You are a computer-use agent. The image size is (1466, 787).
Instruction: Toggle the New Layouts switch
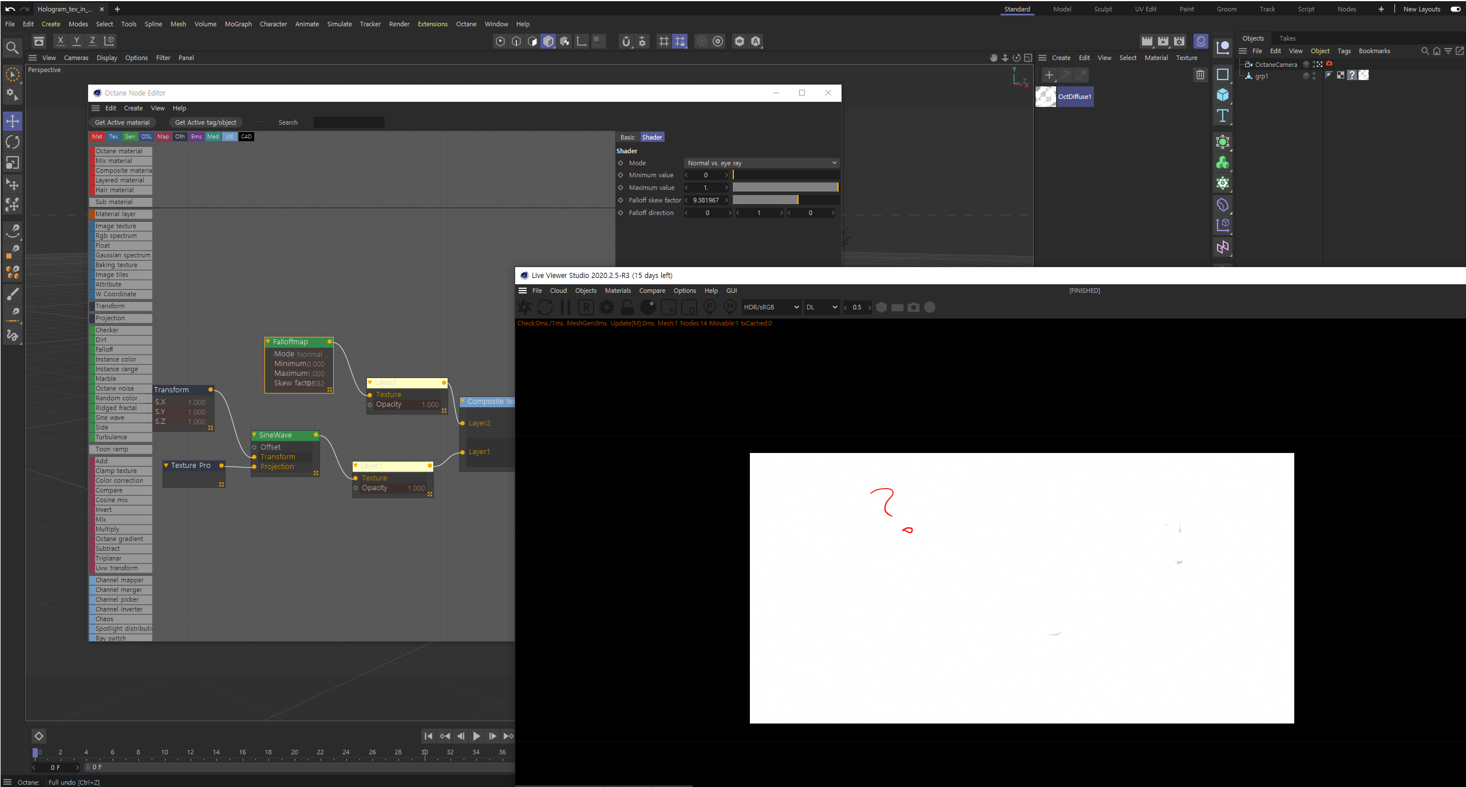[x=1455, y=9]
